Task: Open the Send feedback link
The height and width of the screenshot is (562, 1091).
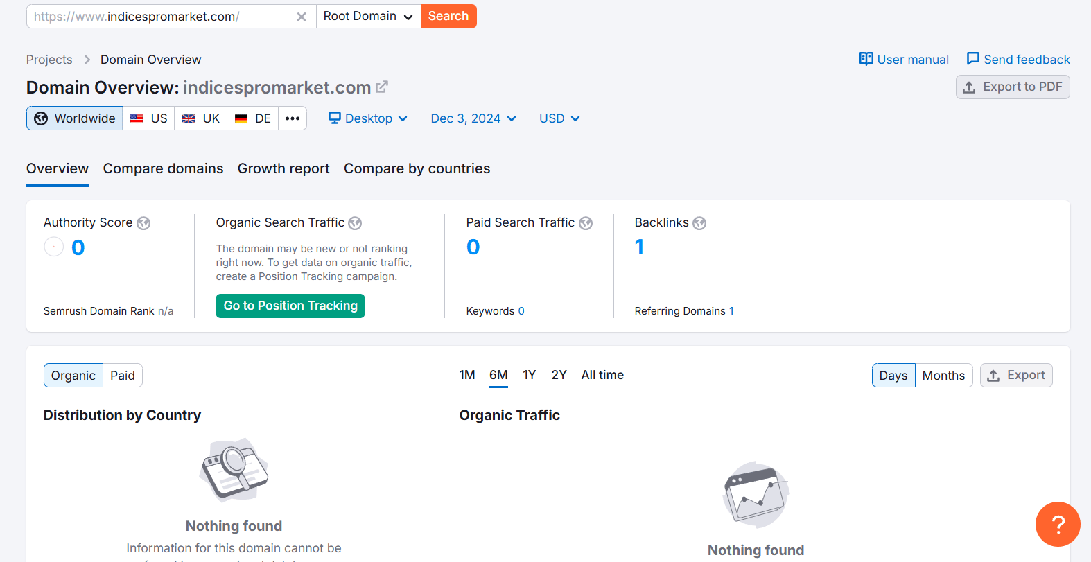Action: pos(1018,60)
